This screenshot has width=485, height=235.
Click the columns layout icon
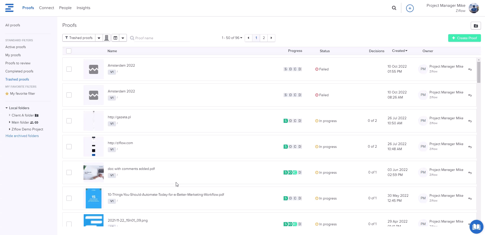pyautogui.click(x=115, y=38)
